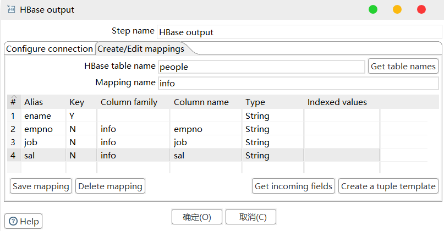The width and height of the screenshot is (444, 231).
Task: Click Create a tuple template button
Action: pyautogui.click(x=388, y=186)
